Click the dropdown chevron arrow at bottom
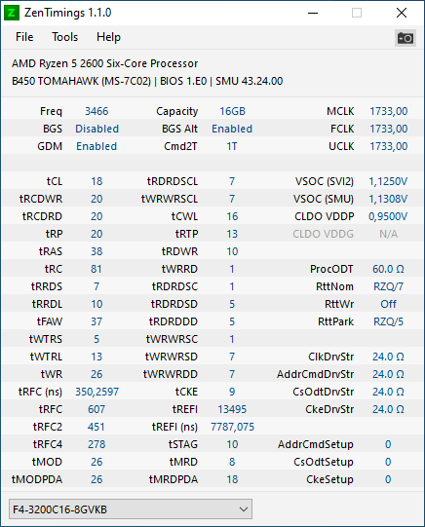The image size is (425, 527). point(244,509)
